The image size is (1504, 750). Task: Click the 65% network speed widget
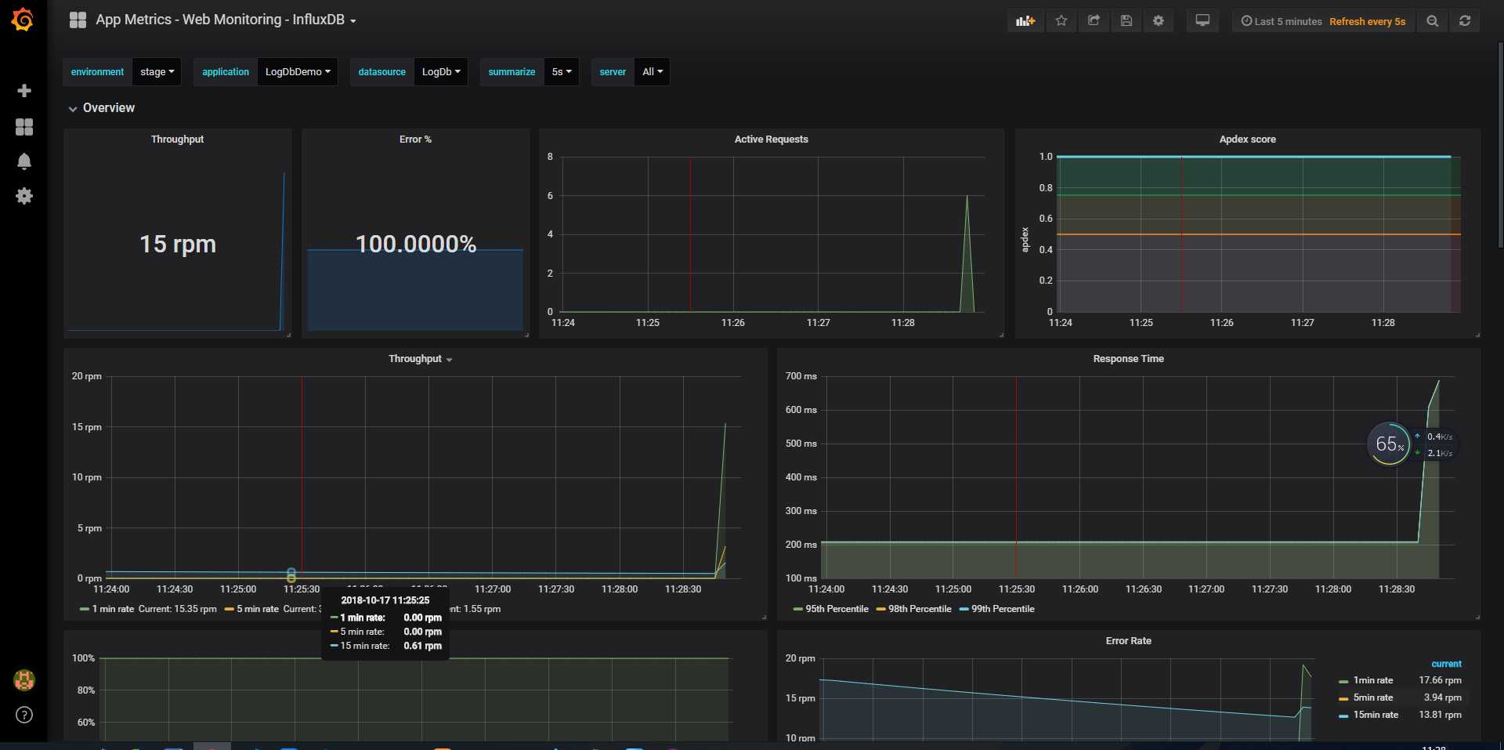pyautogui.click(x=1389, y=444)
